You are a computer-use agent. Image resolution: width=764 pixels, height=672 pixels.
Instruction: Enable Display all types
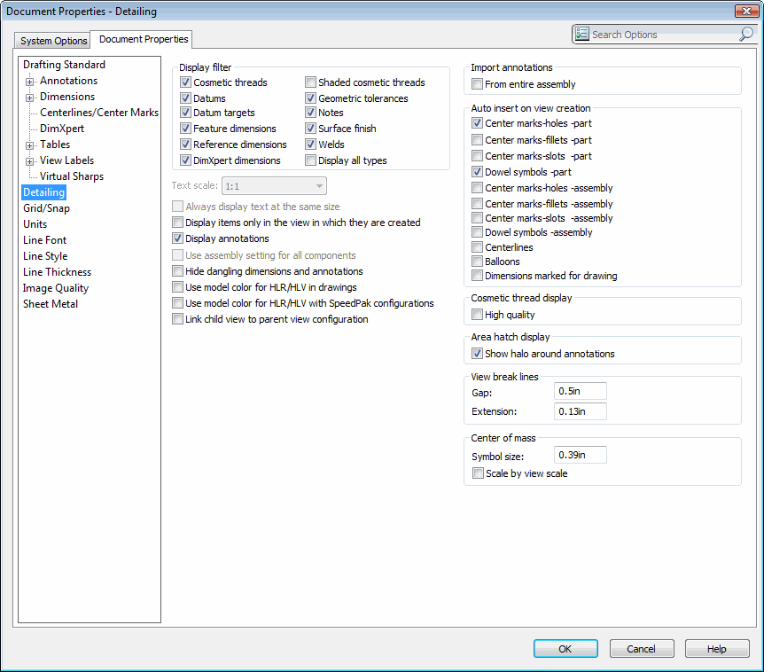[x=310, y=160]
